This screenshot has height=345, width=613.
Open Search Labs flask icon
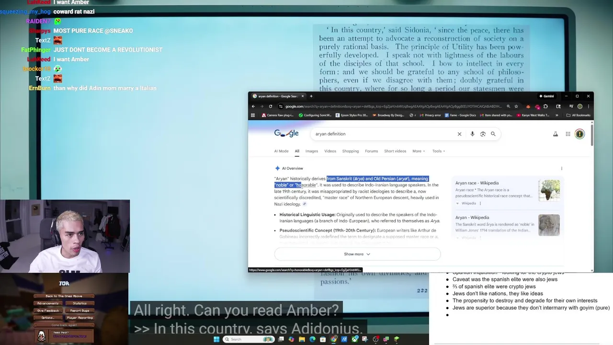coord(556,134)
